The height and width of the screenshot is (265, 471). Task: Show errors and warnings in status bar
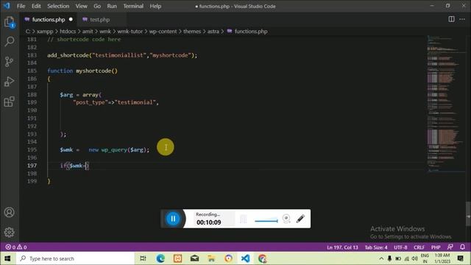16,247
